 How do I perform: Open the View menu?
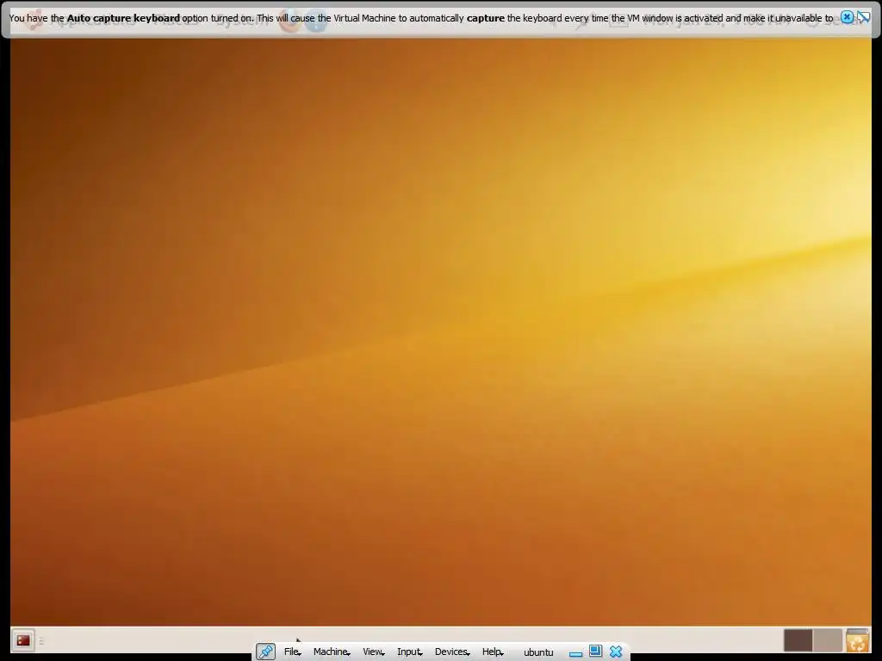[374, 652]
